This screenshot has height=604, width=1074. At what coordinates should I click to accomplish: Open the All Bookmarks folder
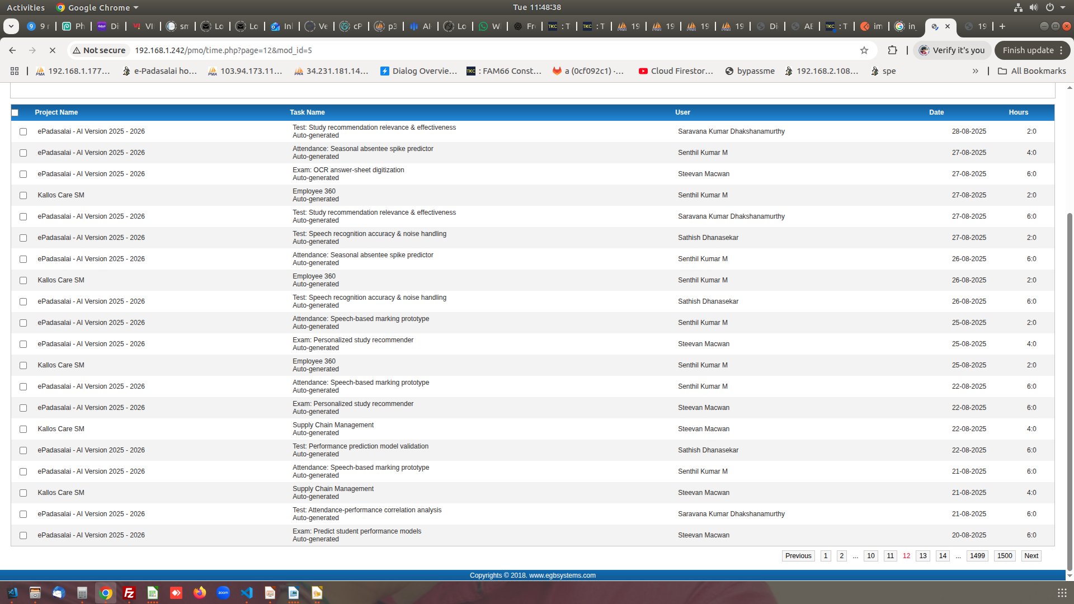pyautogui.click(x=1031, y=71)
